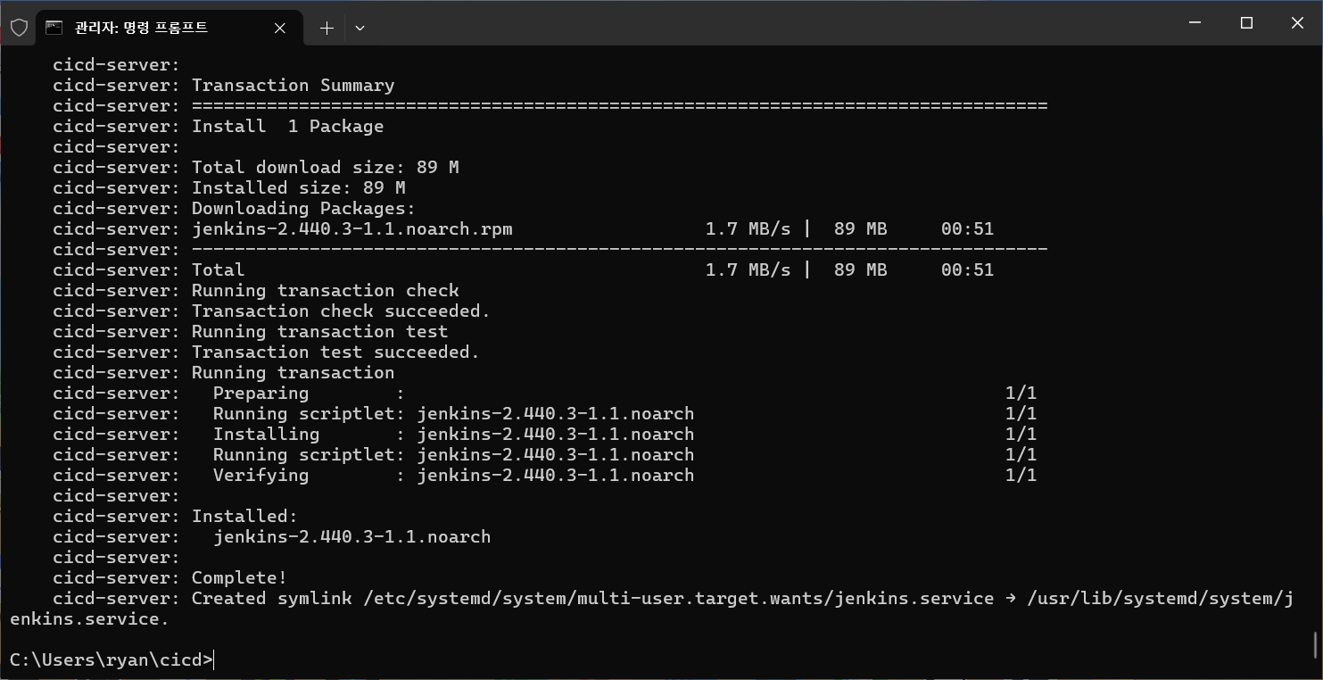Click the terminal vertical scrollbar thumb
The width and height of the screenshot is (1323, 680).
(x=1316, y=643)
